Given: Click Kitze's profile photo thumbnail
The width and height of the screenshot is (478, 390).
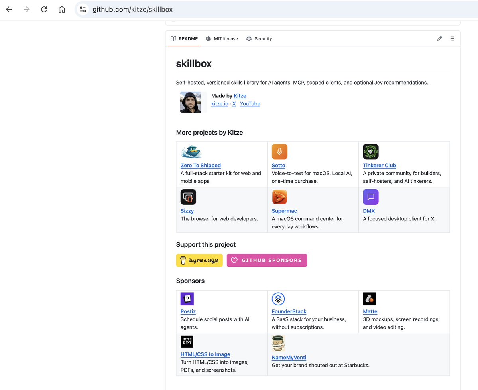Looking at the screenshot, I should pyautogui.click(x=190, y=102).
